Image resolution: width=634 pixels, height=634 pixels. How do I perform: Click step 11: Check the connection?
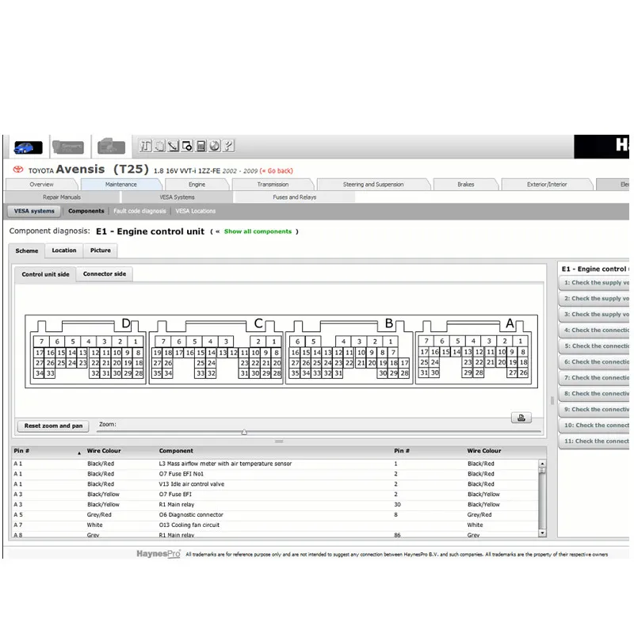click(x=594, y=441)
